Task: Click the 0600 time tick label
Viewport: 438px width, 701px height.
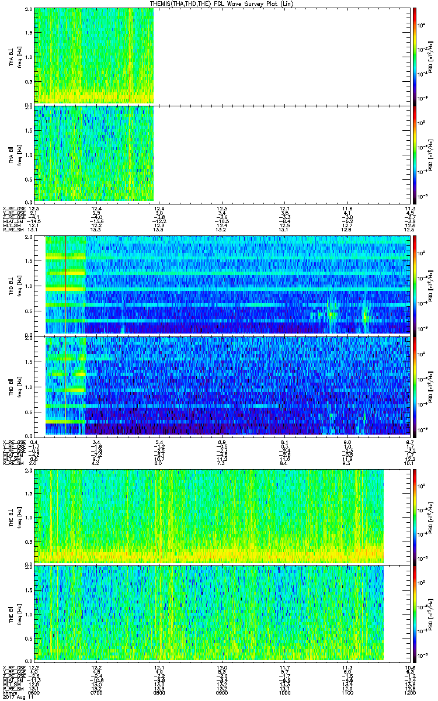Action: 34,692
